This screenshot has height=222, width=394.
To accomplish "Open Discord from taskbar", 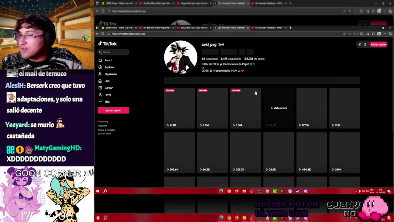I will click(x=305, y=191).
